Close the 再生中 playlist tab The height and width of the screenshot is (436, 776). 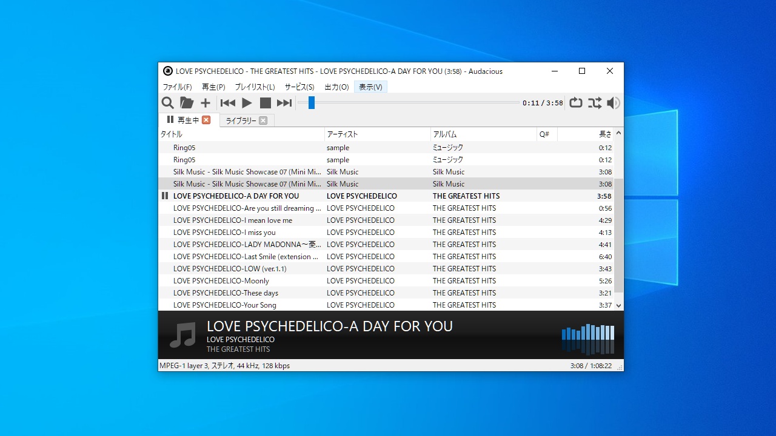point(206,120)
